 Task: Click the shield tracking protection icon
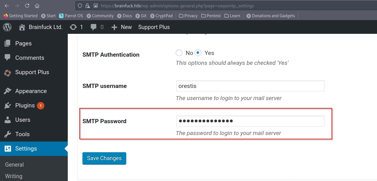(80, 6)
